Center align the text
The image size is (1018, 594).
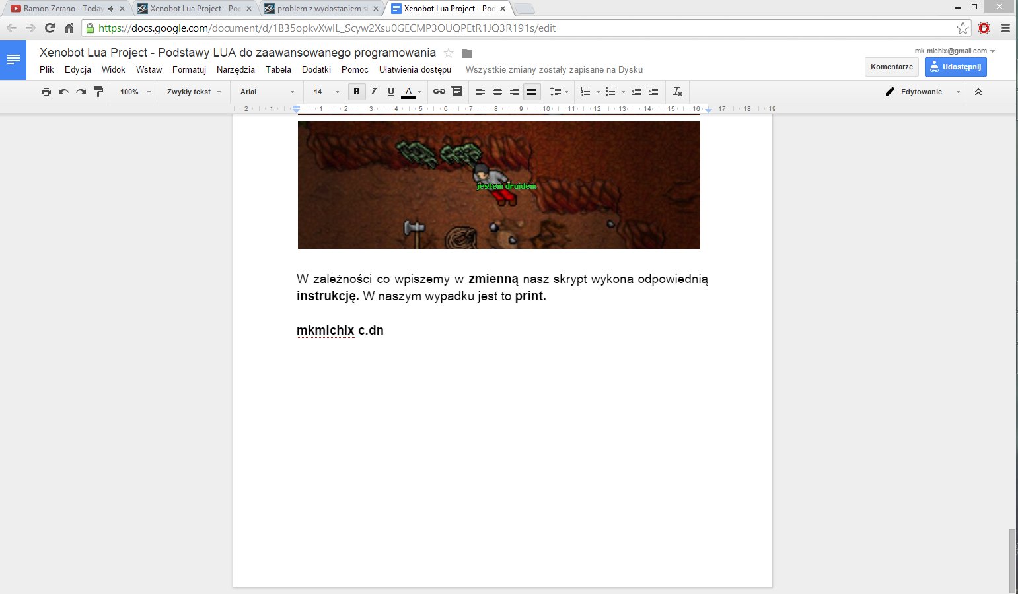[x=497, y=92]
